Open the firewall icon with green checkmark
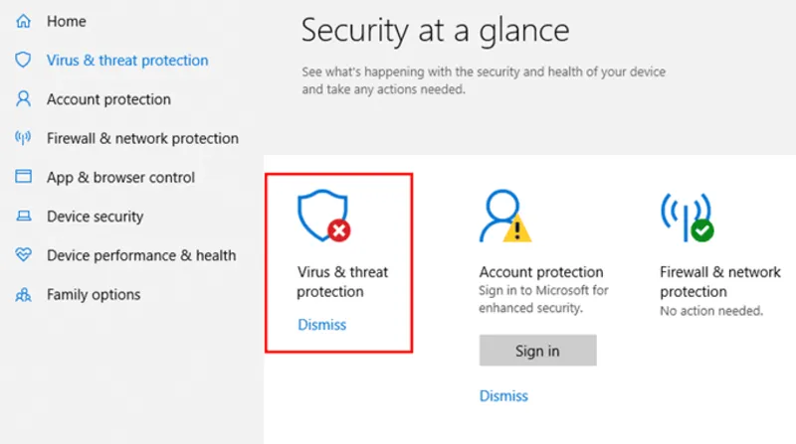Screen dimensions: 796x444 click(x=688, y=217)
